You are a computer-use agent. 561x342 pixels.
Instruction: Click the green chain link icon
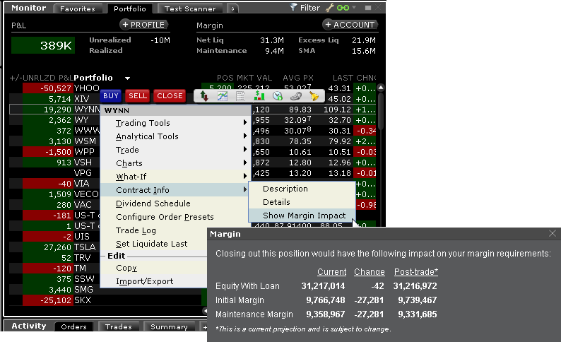point(343,8)
